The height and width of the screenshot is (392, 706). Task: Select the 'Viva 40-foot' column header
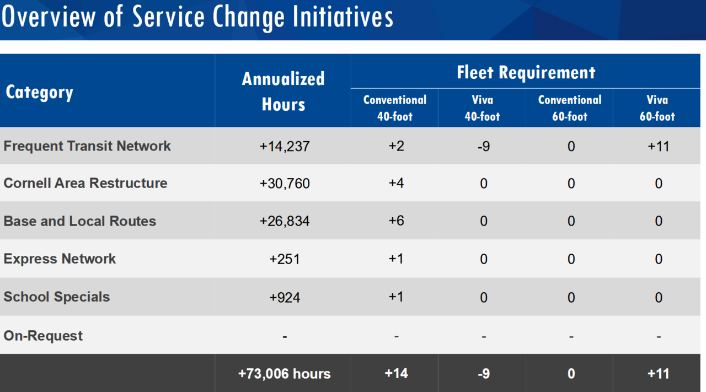483,108
